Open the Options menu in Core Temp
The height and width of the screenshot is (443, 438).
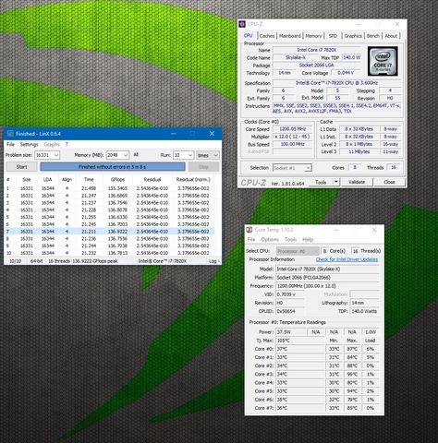coord(270,239)
